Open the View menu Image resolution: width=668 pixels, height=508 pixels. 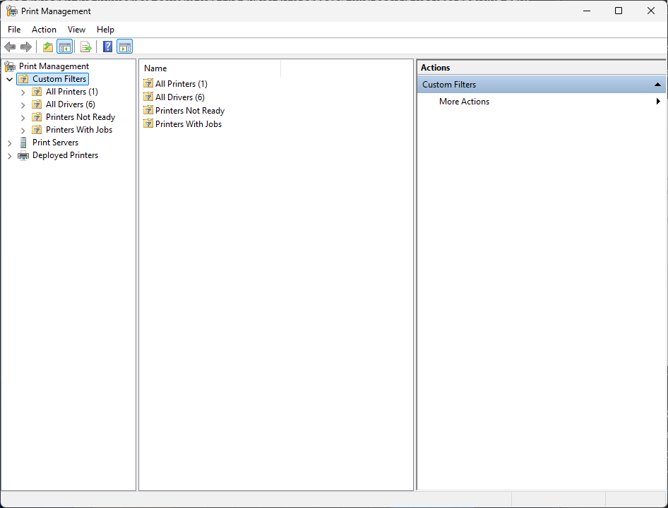coord(76,30)
